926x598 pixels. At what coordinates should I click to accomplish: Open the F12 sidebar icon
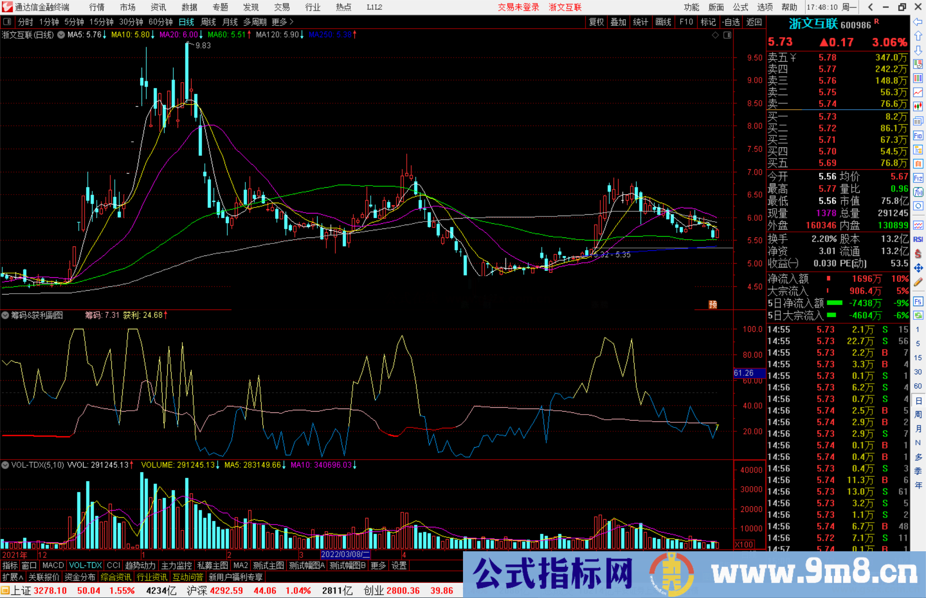pyautogui.click(x=918, y=178)
